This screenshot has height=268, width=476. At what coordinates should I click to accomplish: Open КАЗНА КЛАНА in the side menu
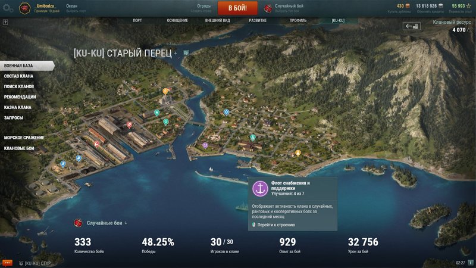[x=18, y=107]
